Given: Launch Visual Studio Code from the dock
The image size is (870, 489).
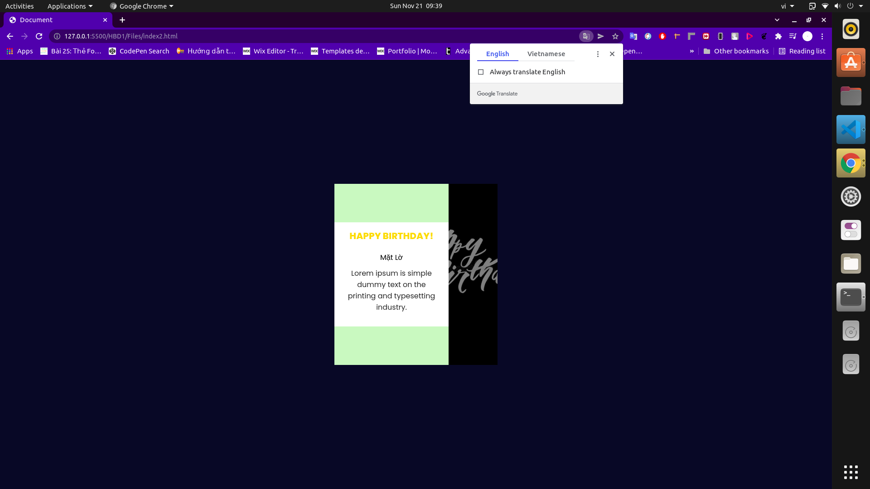Looking at the screenshot, I should click(x=851, y=129).
